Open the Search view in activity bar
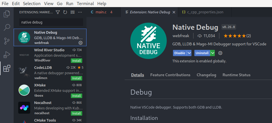272x123 pixels. [7, 27]
